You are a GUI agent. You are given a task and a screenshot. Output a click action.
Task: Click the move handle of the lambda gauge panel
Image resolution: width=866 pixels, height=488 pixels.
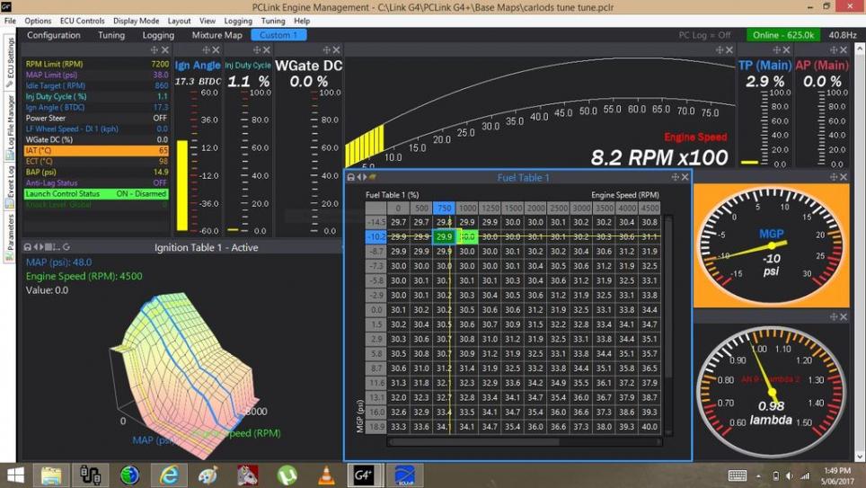pos(834,317)
